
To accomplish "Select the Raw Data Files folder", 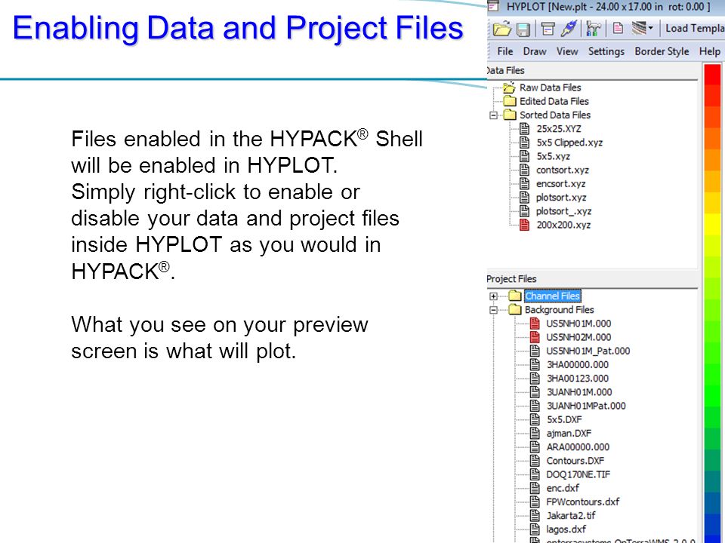I will (x=550, y=87).
